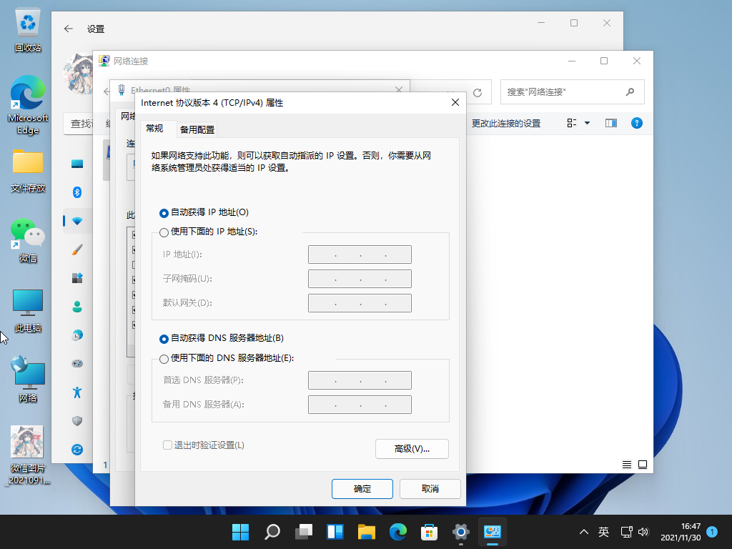Viewport: 732px width, 549px height.
Task: Switch to the 备用配置 tab
Action: [x=197, y=129]
